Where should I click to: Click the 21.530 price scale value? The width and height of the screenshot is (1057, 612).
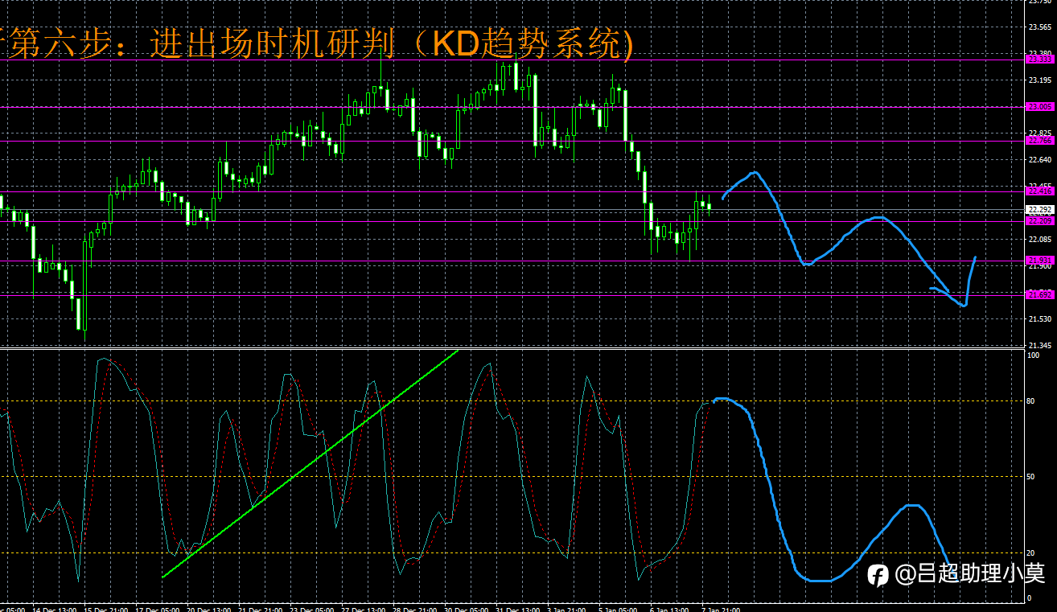pos(1040,318)
